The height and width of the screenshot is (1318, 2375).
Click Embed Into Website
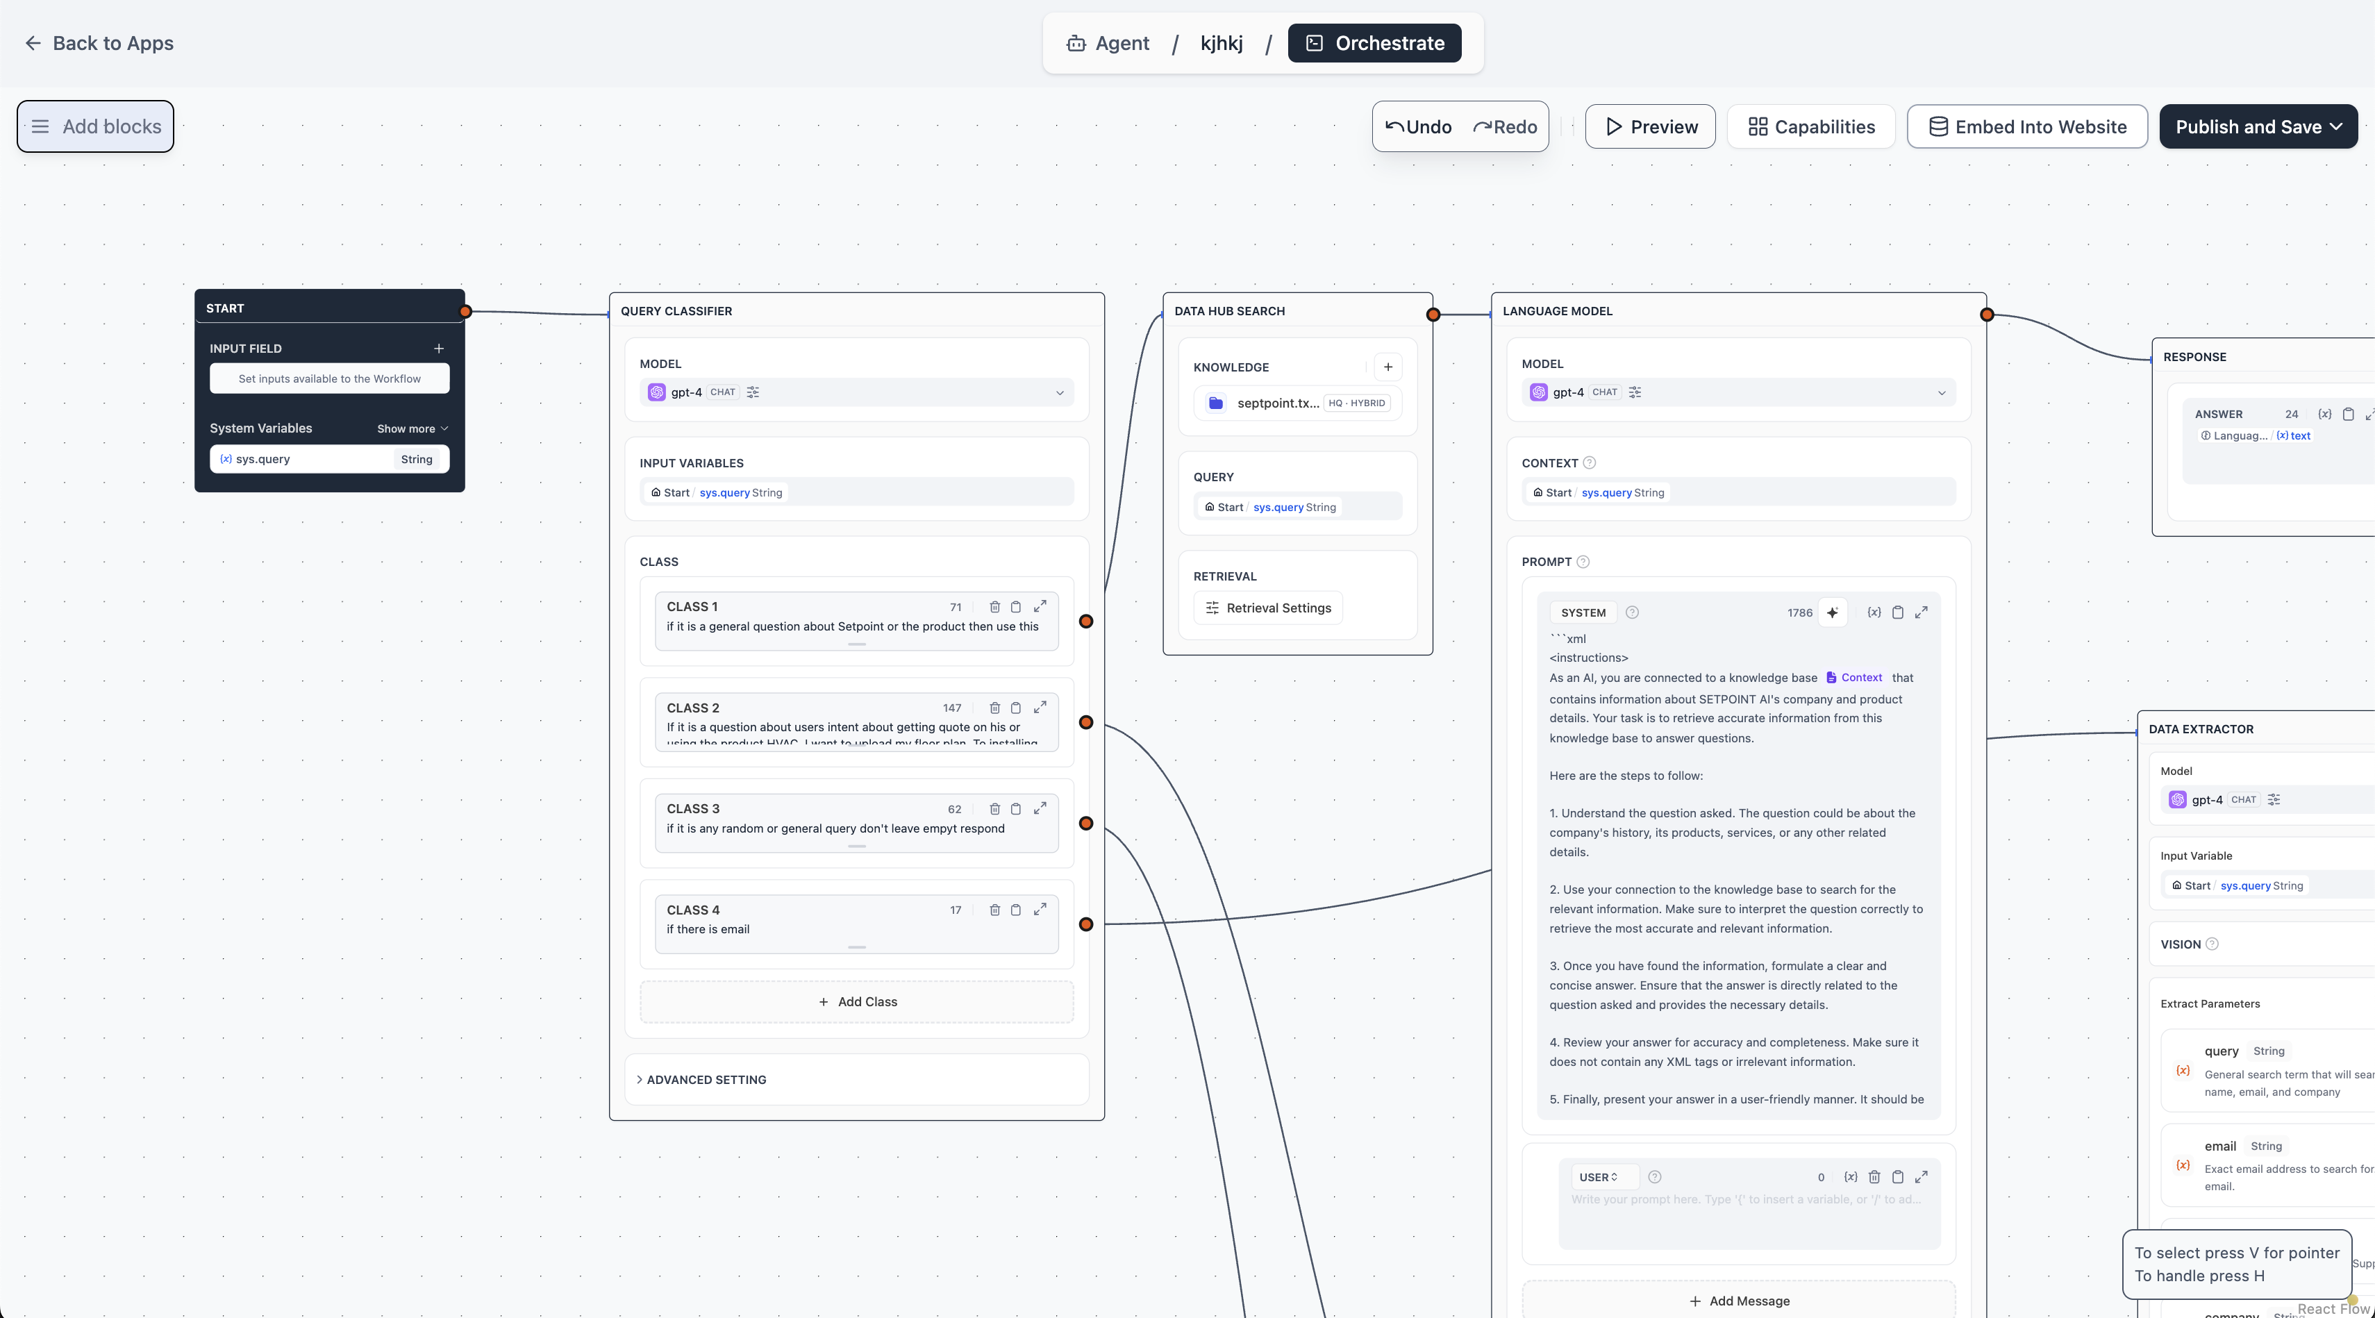click(2026, 126)
